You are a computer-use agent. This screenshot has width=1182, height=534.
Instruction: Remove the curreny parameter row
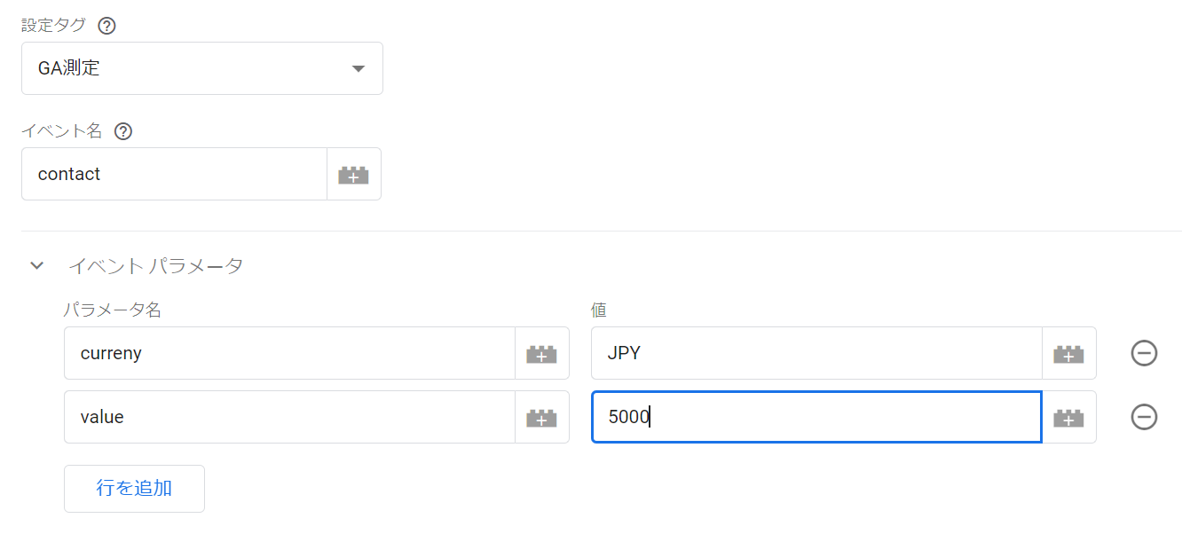1144,353
